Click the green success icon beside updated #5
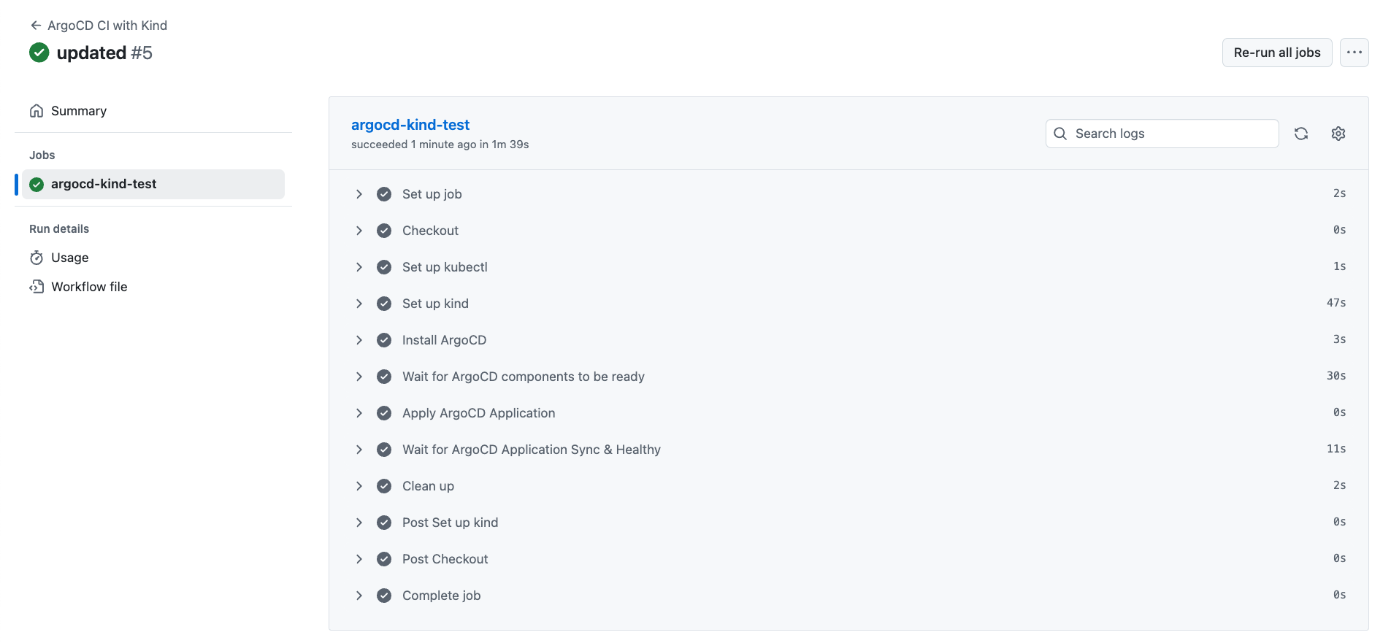This screenshot has height=643, width=1391. pyautogui.click(x=39, y=53)
